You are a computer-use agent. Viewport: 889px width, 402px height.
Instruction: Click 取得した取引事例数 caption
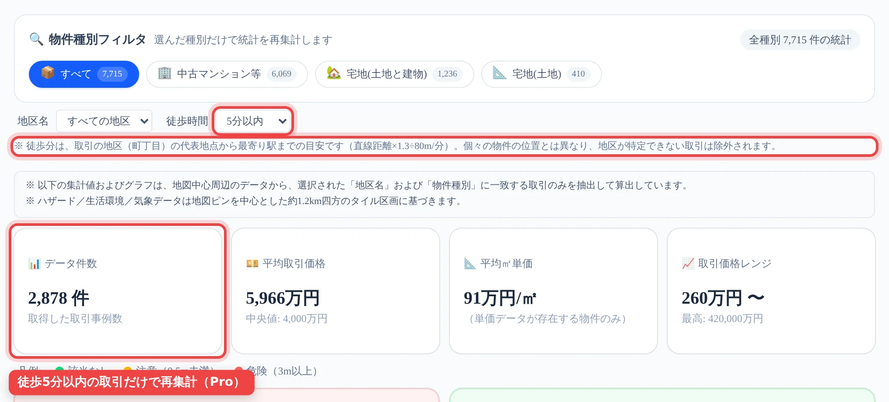[75, 319]
